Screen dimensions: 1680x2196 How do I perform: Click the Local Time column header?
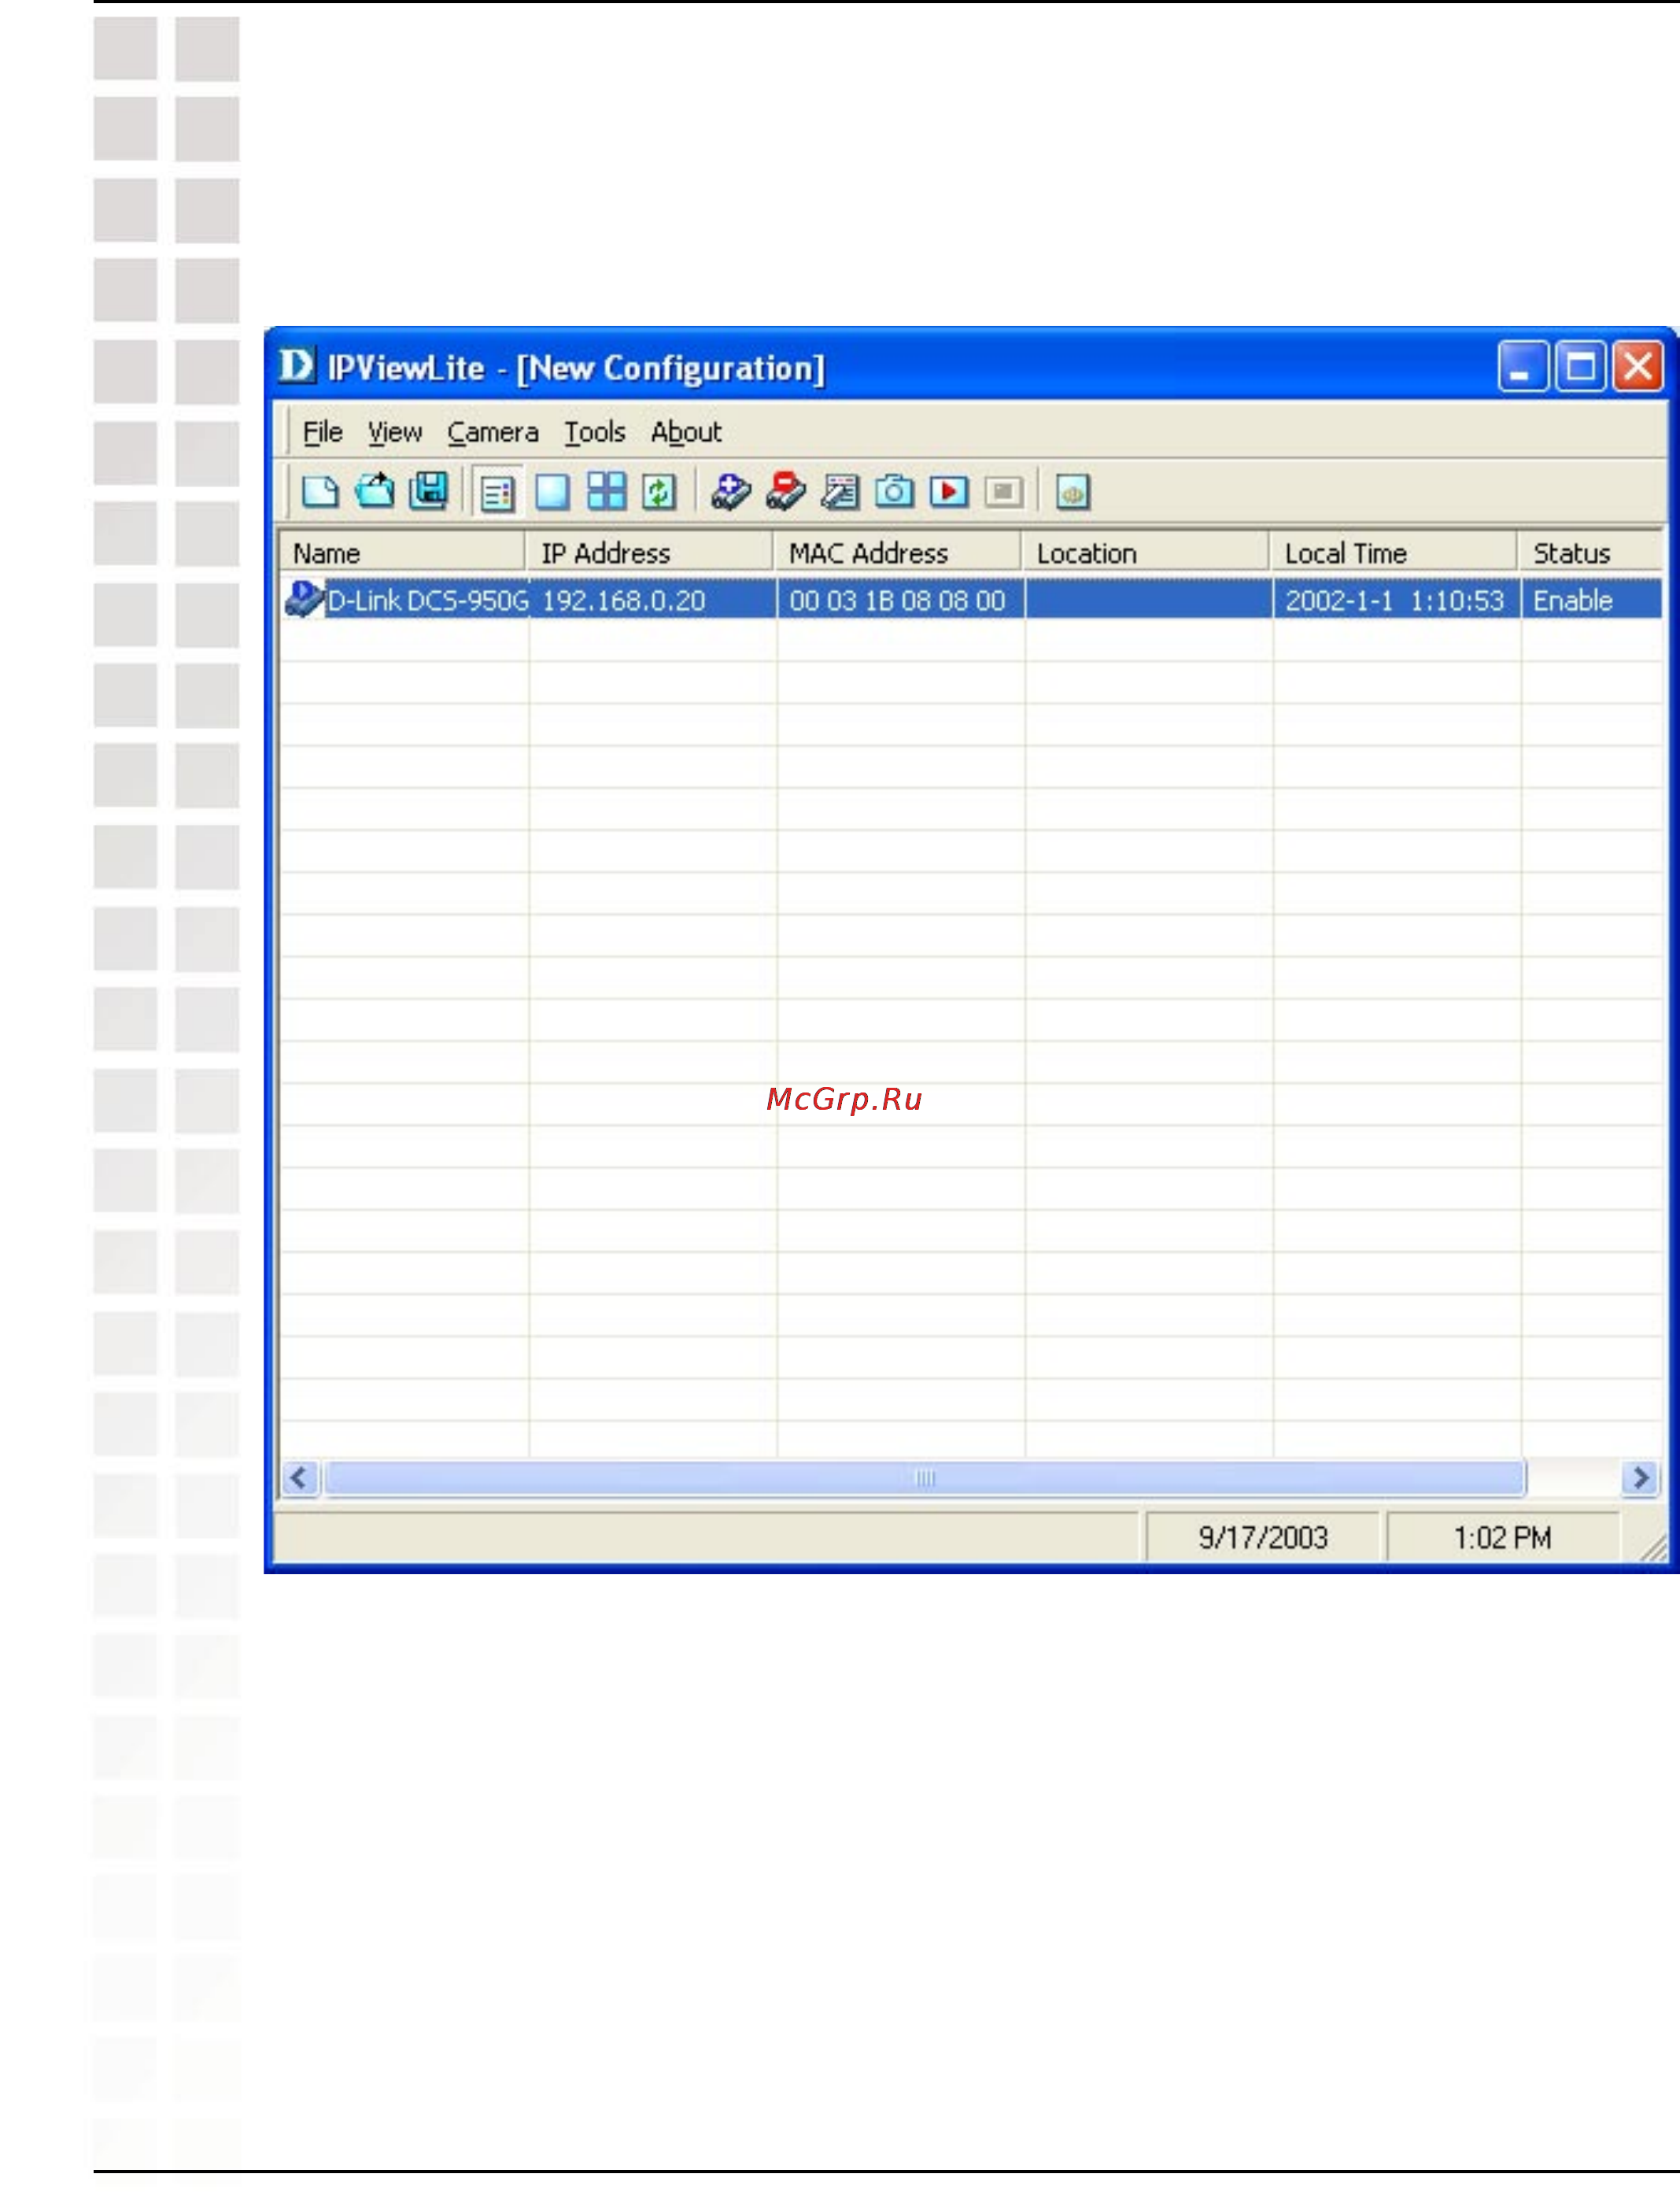tap(1394, 553)
